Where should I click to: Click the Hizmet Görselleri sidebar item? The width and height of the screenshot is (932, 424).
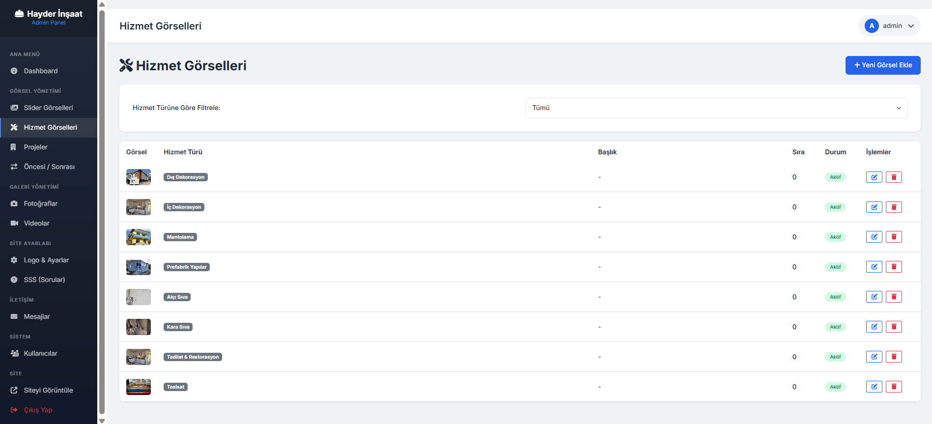(49, 128)
